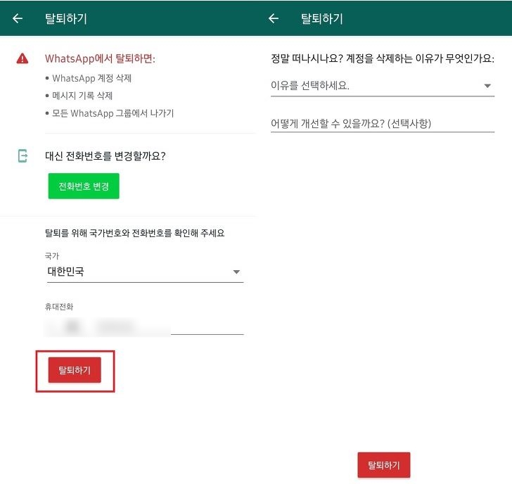Click the 'WhatsApp에서 탈퇴하면:' heading
Viewport: 512px width, 484px height.
100,58
